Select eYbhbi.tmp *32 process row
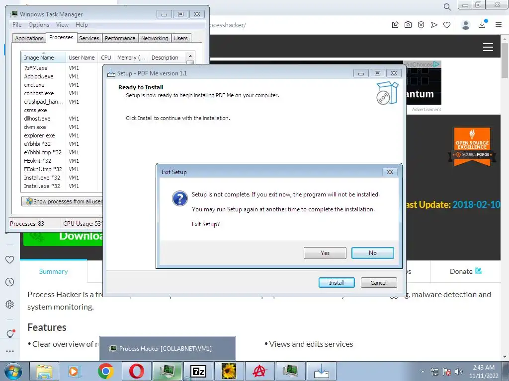 coord(61,152)
